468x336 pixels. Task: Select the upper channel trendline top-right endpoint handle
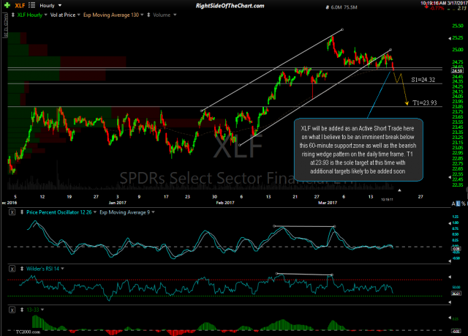pyautogui.click(x=342, y=29)
